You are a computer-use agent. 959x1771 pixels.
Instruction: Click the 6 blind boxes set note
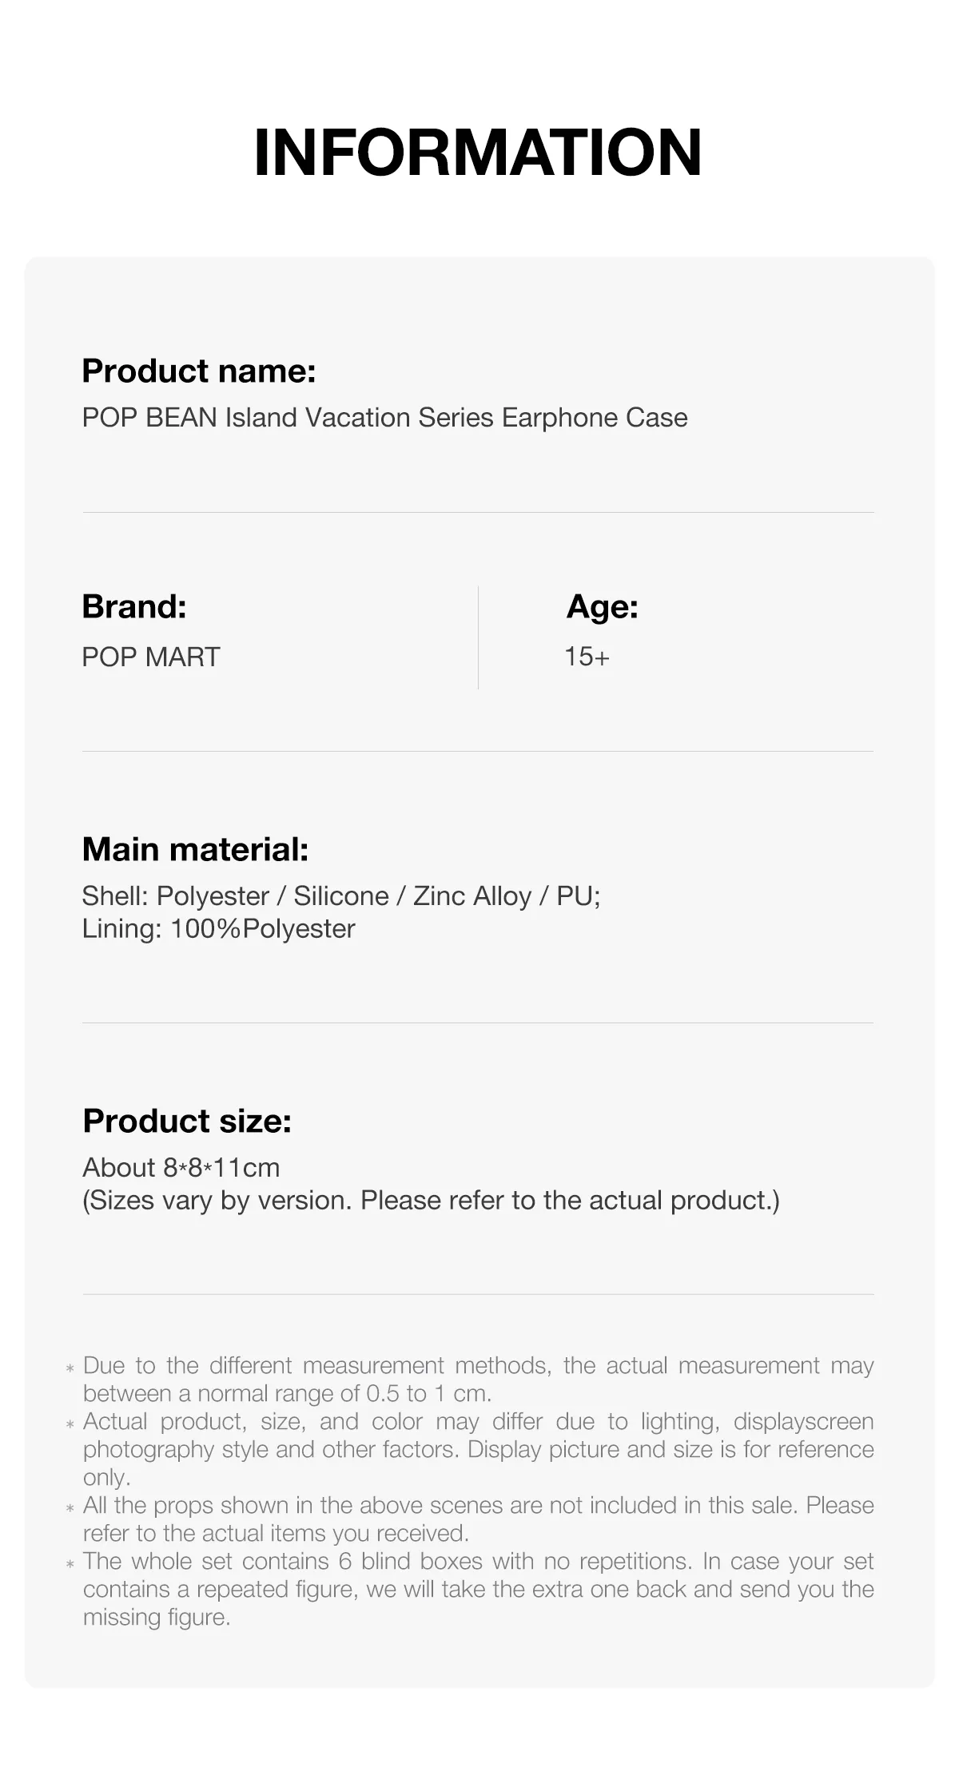tap(479, 1590)
